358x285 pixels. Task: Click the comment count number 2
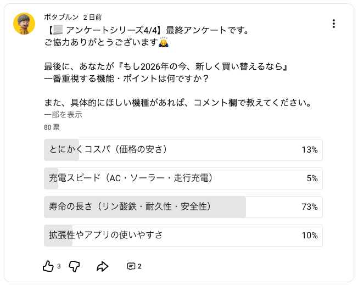pos(139,267)
